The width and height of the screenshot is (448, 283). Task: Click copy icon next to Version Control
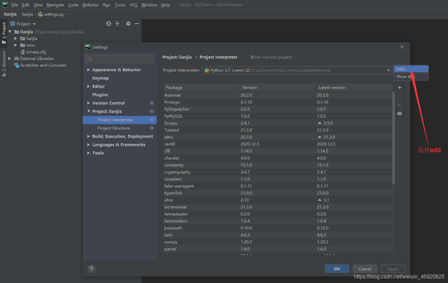tap(152, 103)
